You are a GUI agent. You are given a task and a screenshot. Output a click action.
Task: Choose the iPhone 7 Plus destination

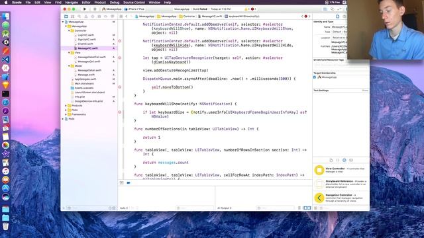(134, 9)
